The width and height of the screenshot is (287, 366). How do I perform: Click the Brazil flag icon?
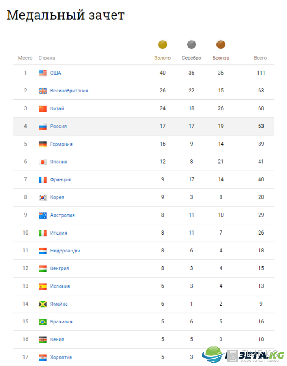coord(43,322)
